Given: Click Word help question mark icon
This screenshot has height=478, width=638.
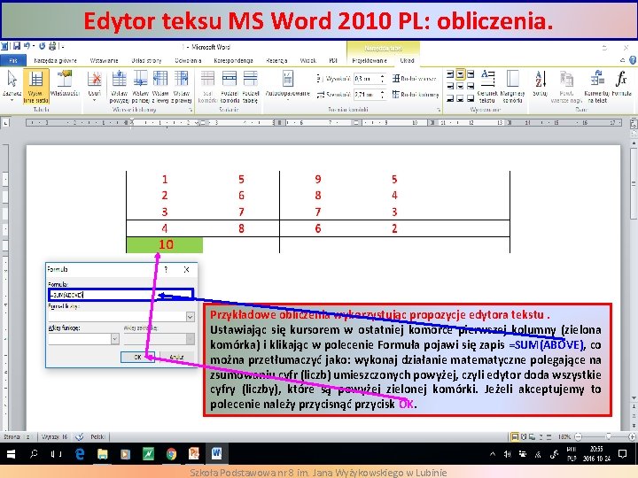Looking at the screenshot, I should (633, 60).
